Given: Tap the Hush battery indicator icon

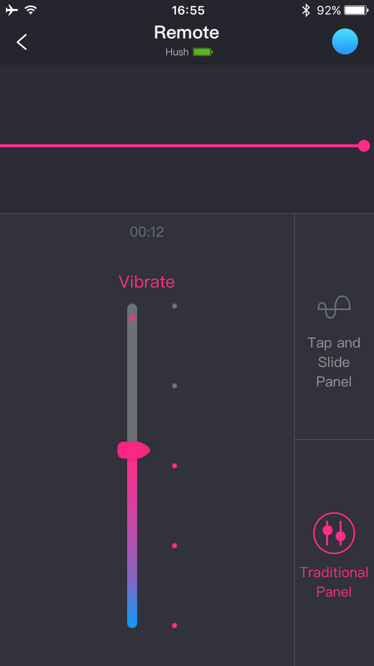Looking at the screenshot, I should click(x=203, y=52).
